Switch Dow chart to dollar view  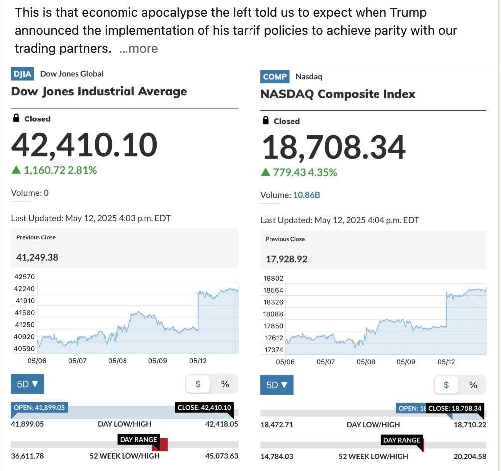tap(198, 384)
